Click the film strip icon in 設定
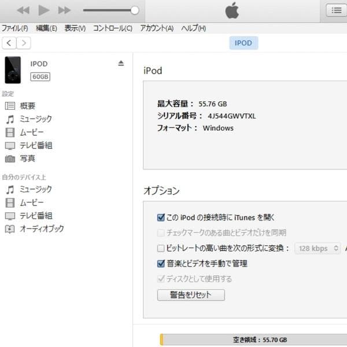 point(10,132)
